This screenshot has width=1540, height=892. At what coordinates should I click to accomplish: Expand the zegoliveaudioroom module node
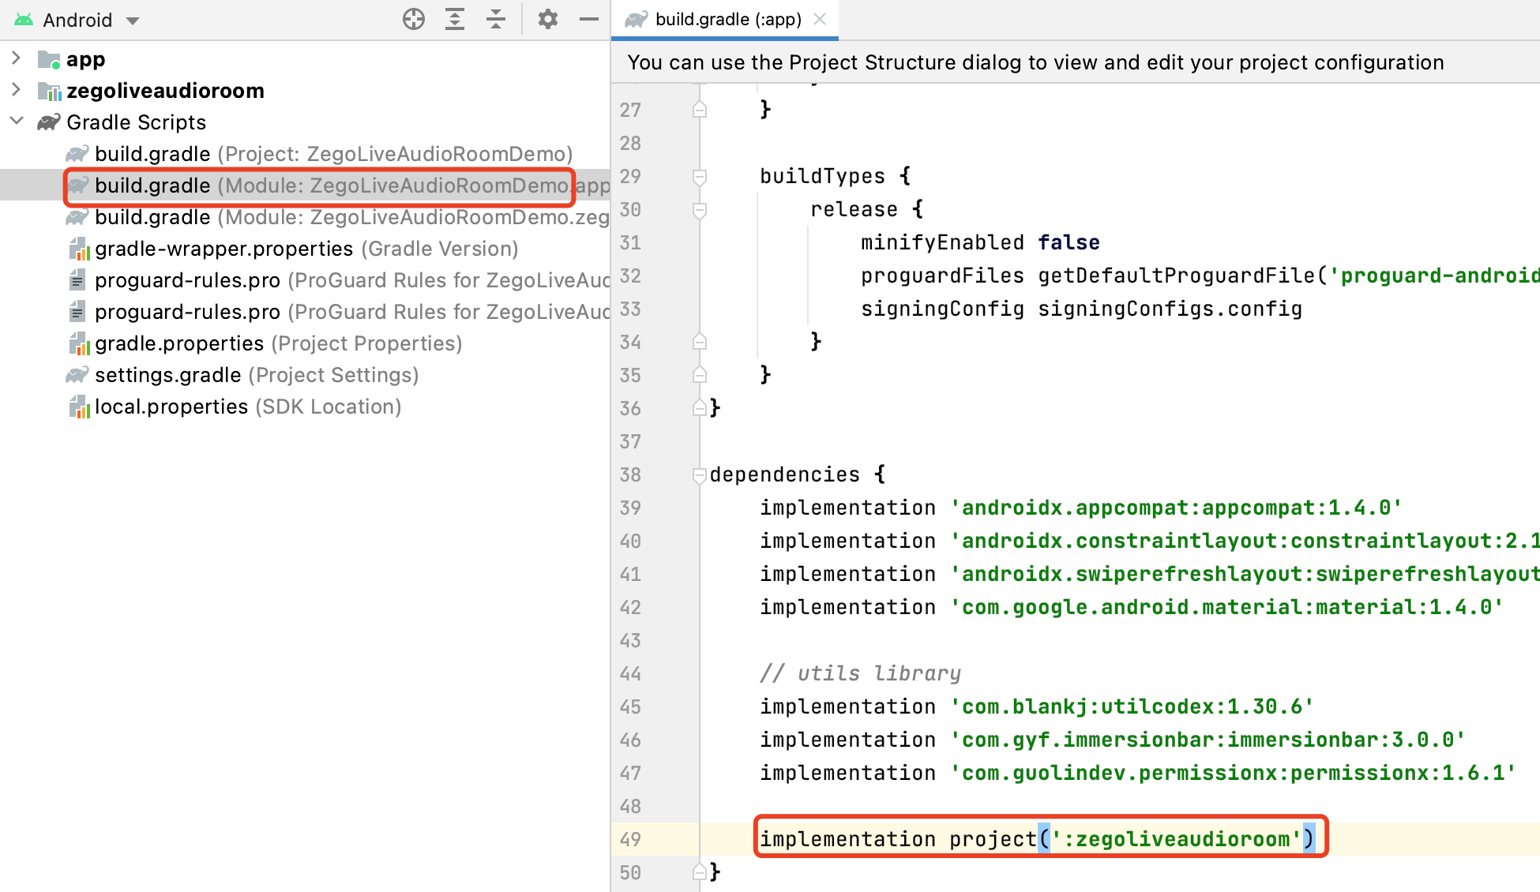(16, 90)
